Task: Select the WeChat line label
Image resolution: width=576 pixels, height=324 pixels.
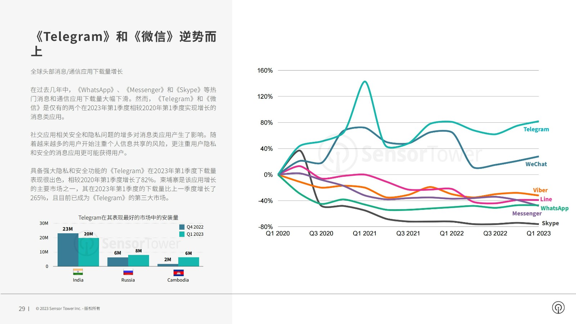Action: [536, 164]
